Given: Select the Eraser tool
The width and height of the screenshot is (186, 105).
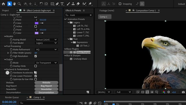Looking at the screenshot, I should pyautogui.click(x=78, y=4).
